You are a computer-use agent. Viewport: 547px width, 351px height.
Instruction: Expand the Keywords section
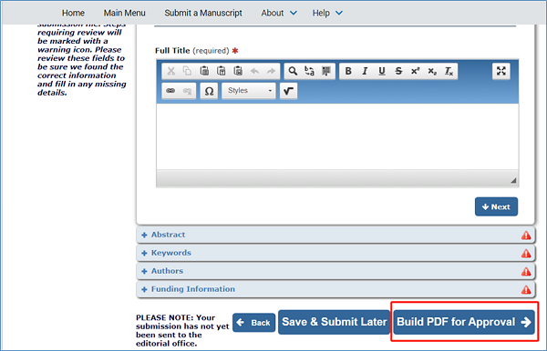(335, 253)
